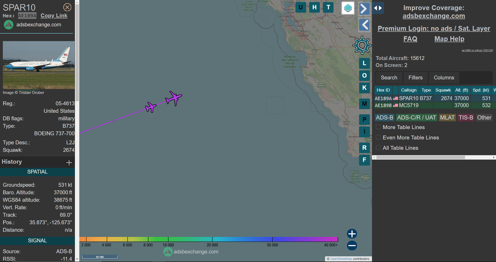Click the info panel vertical scrollbar
Viewport: 496px width, 262px height.
(77, 53)
